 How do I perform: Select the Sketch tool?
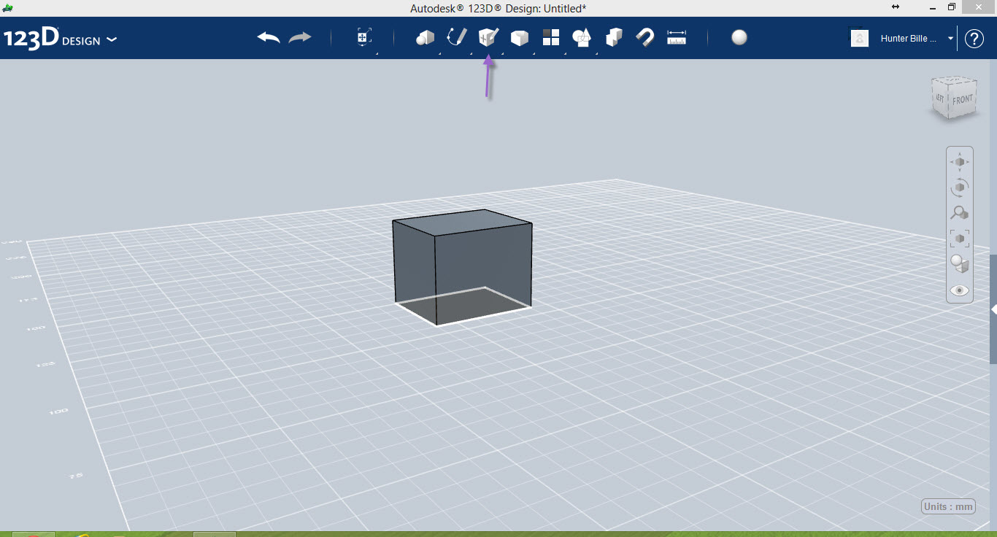click(457, 37)
